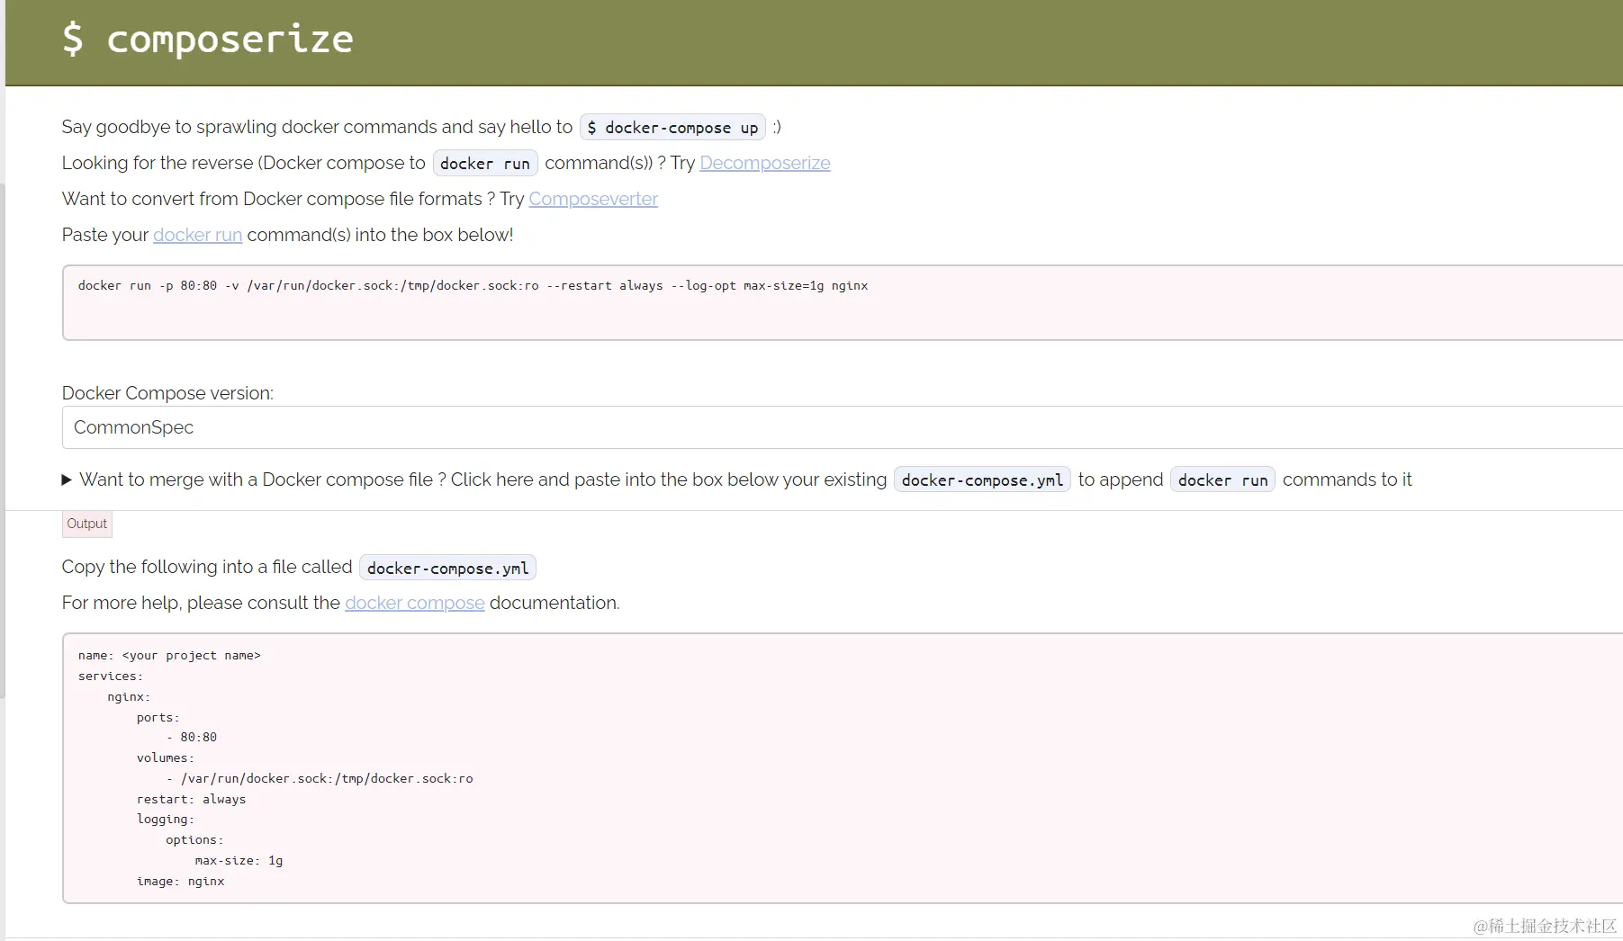Open the Decomposerize link
This screenshot has height=941, width=1623.
765,163
